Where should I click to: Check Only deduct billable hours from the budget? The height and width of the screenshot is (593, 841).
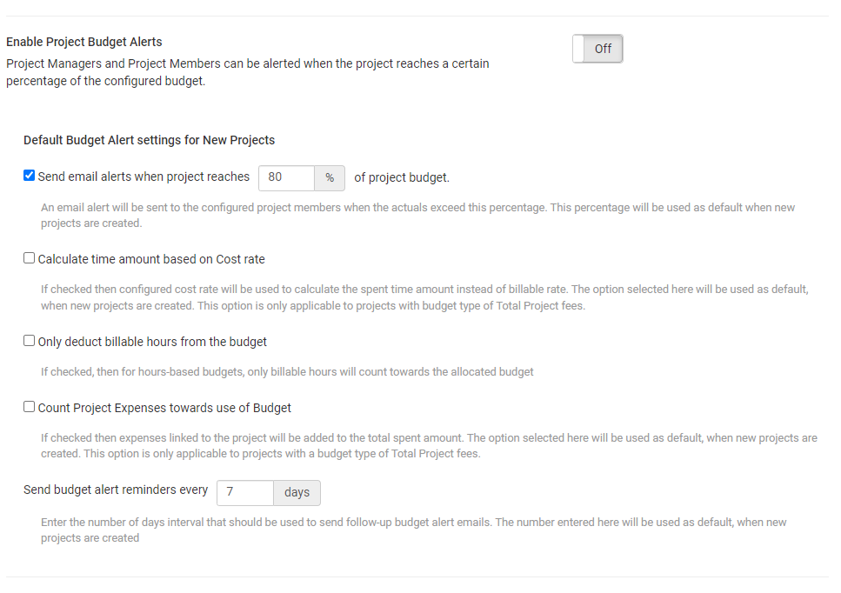[30, 341]
